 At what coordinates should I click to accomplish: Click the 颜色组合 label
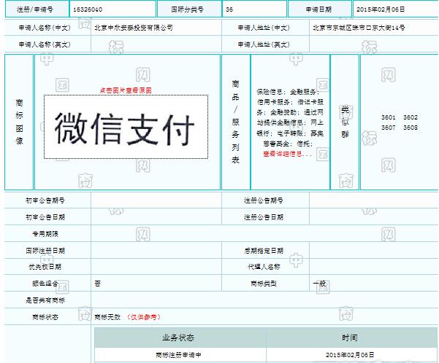point(45,284)
